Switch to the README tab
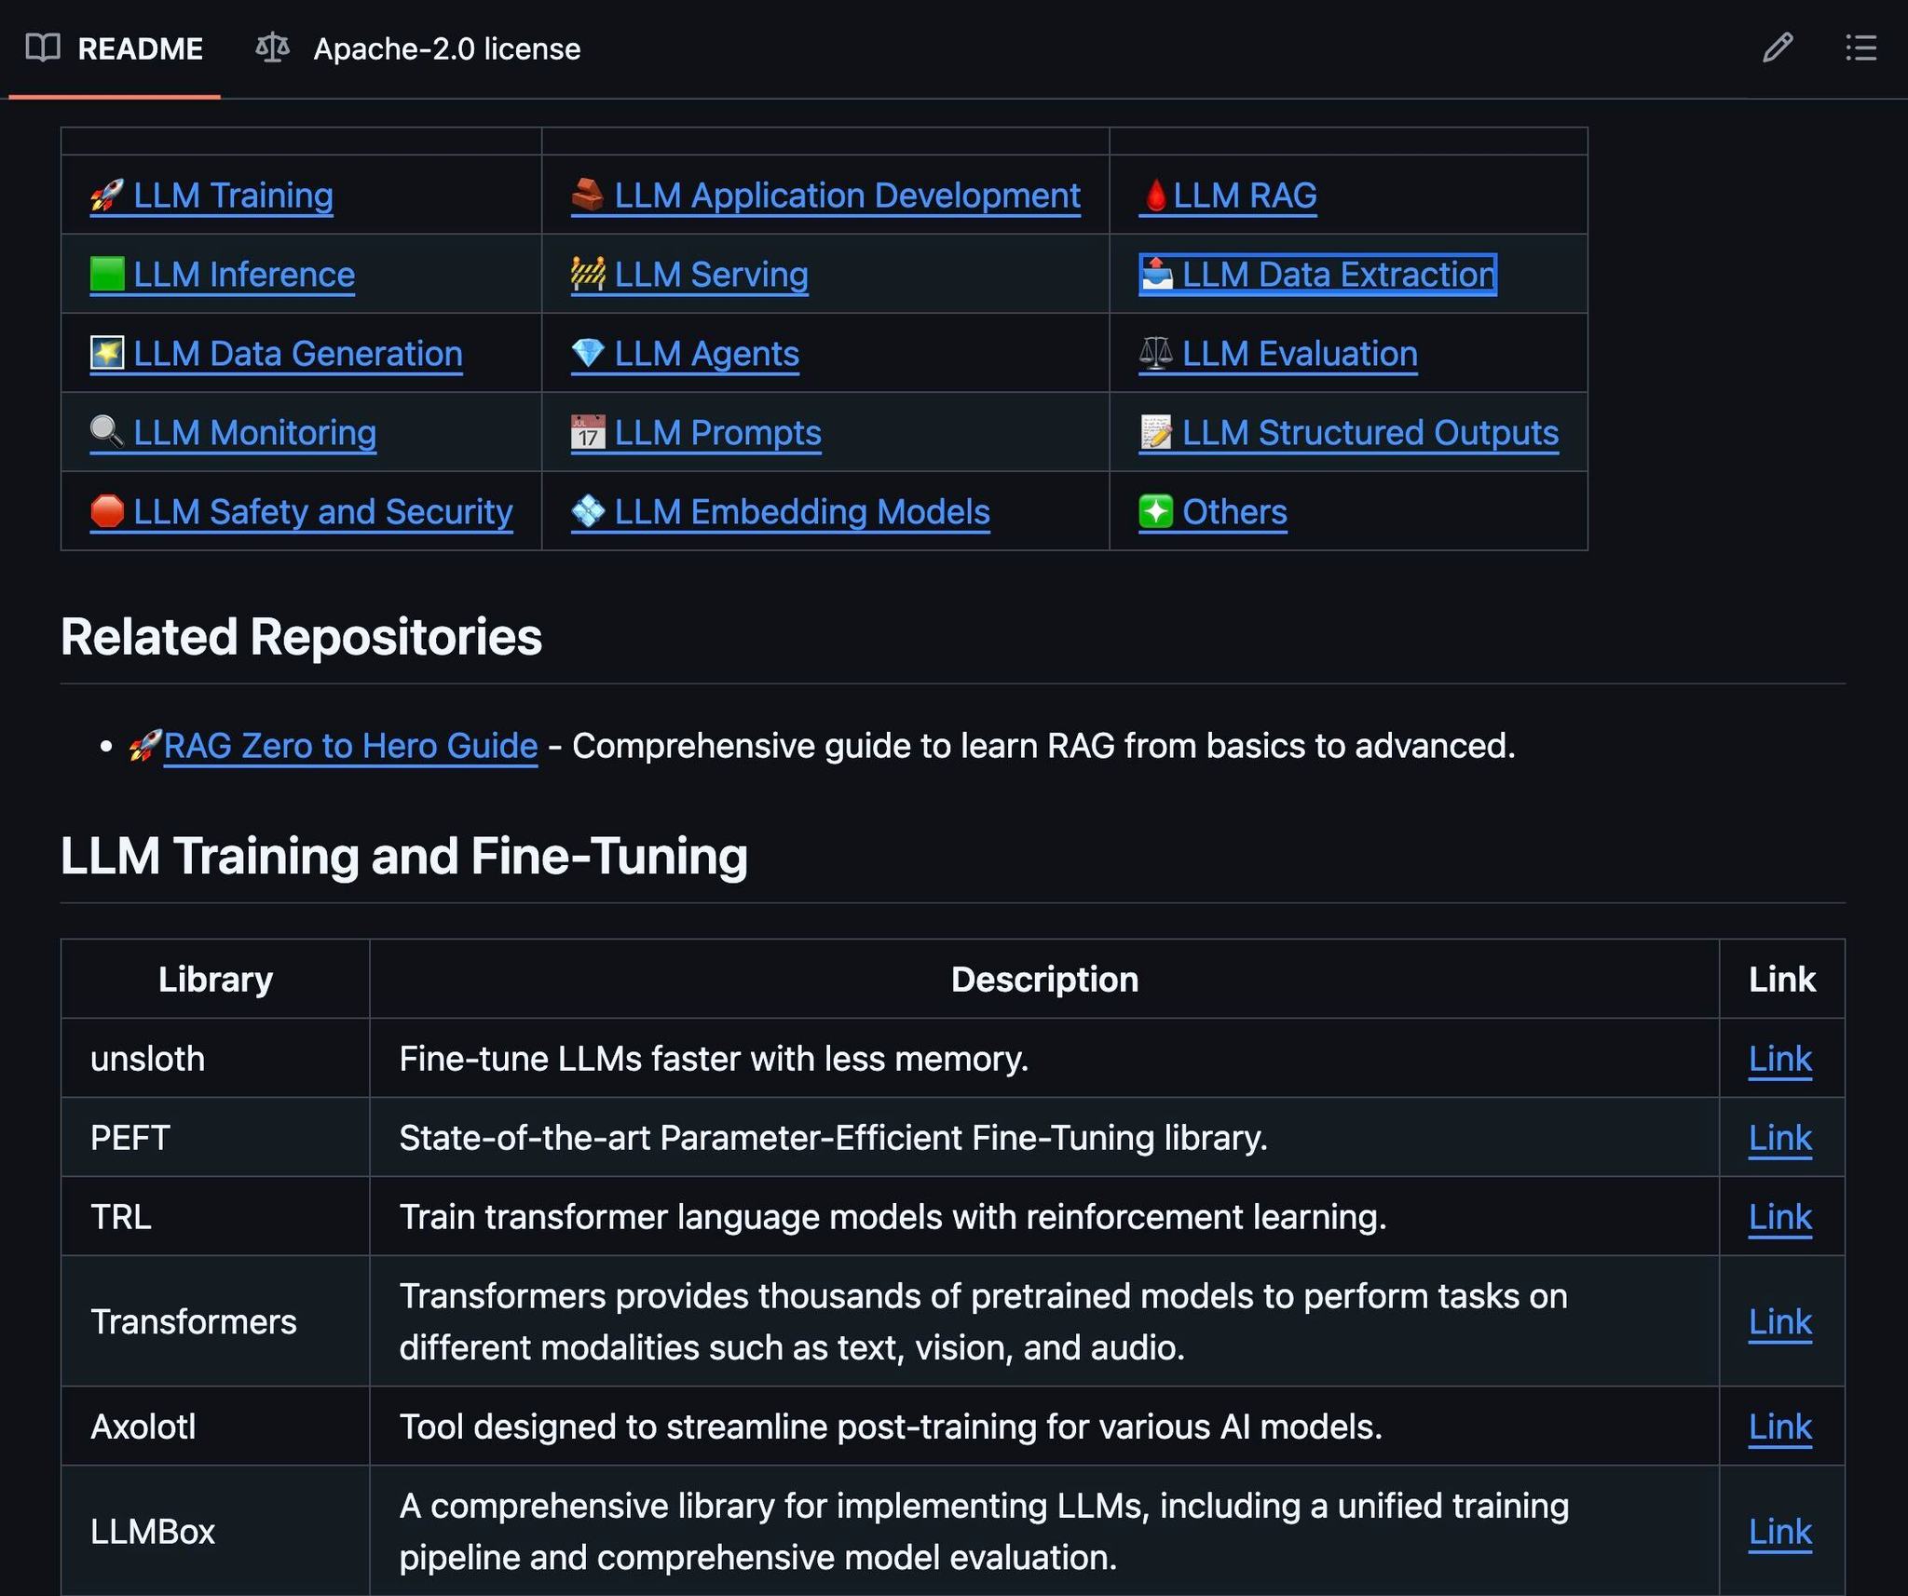 coord(115,48)
